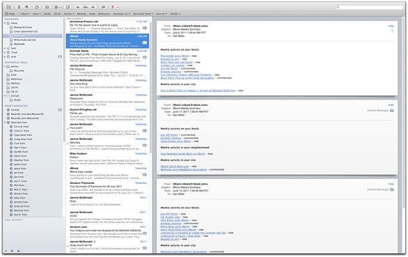The height and width of the screenshot is (257, 408).
Task: Open the jenniemac@sonic.net message
Action: (107, 26)
